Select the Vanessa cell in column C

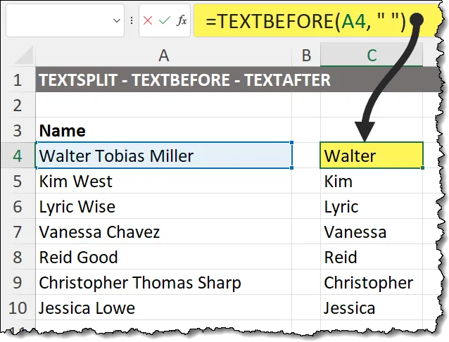pos(372,232)
